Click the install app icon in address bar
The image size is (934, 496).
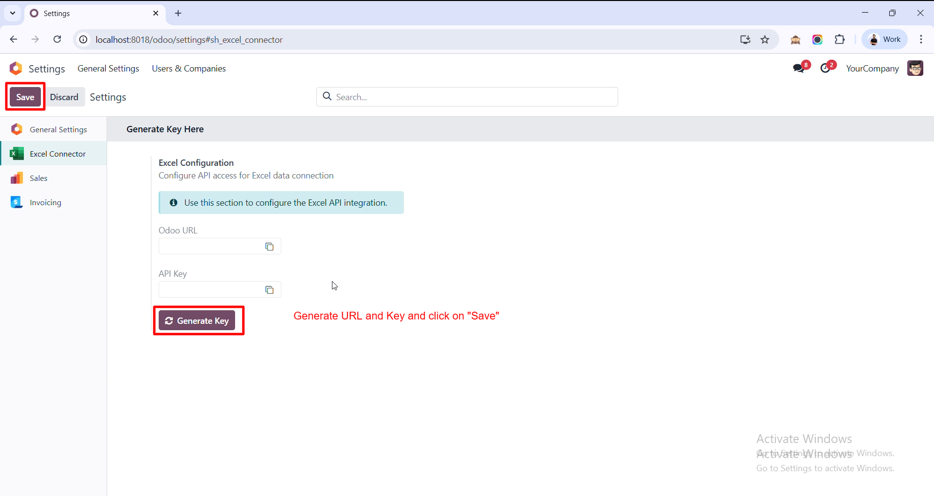[x=745, y=39]
